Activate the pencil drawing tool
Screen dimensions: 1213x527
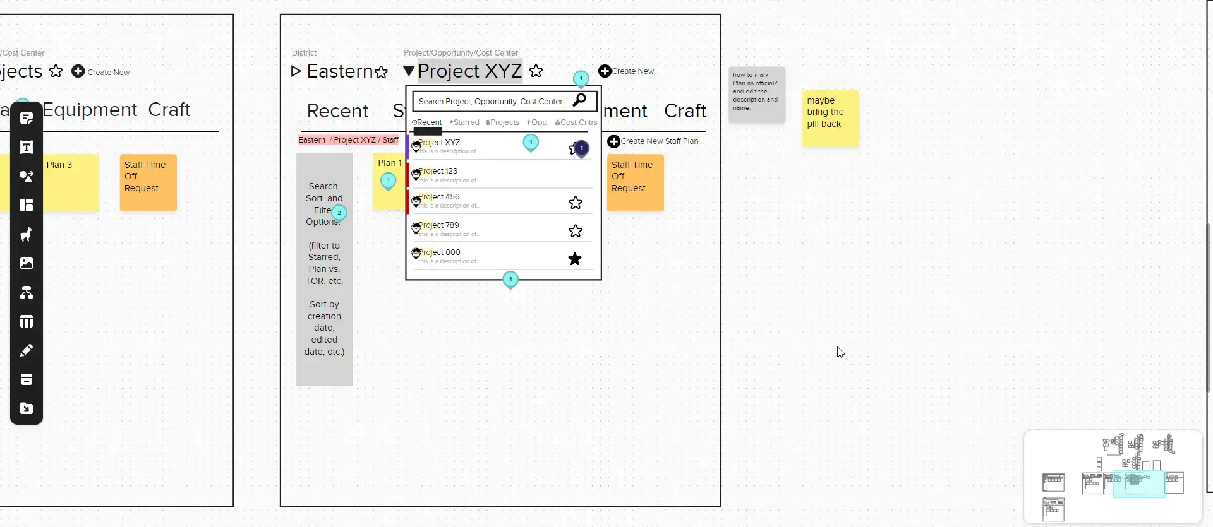click(27, 351)
